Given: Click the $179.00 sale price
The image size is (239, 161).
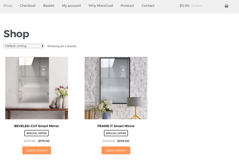Looking at the screenshot, I should point(44,141).
